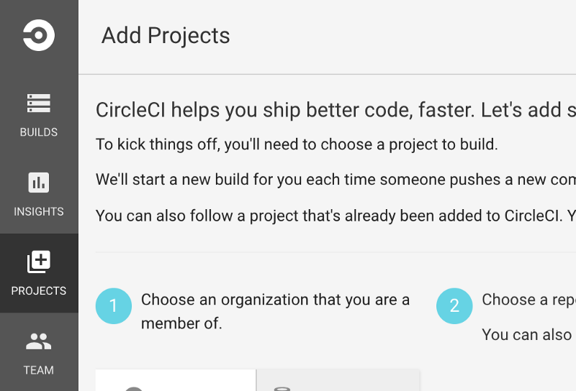Switch to the grey Bitbucket organization tab
This screenshot has height=391, width=576.
point(338,380)
